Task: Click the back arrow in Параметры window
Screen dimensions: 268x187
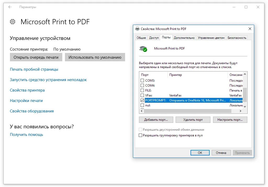Action: tap(10, 7)
